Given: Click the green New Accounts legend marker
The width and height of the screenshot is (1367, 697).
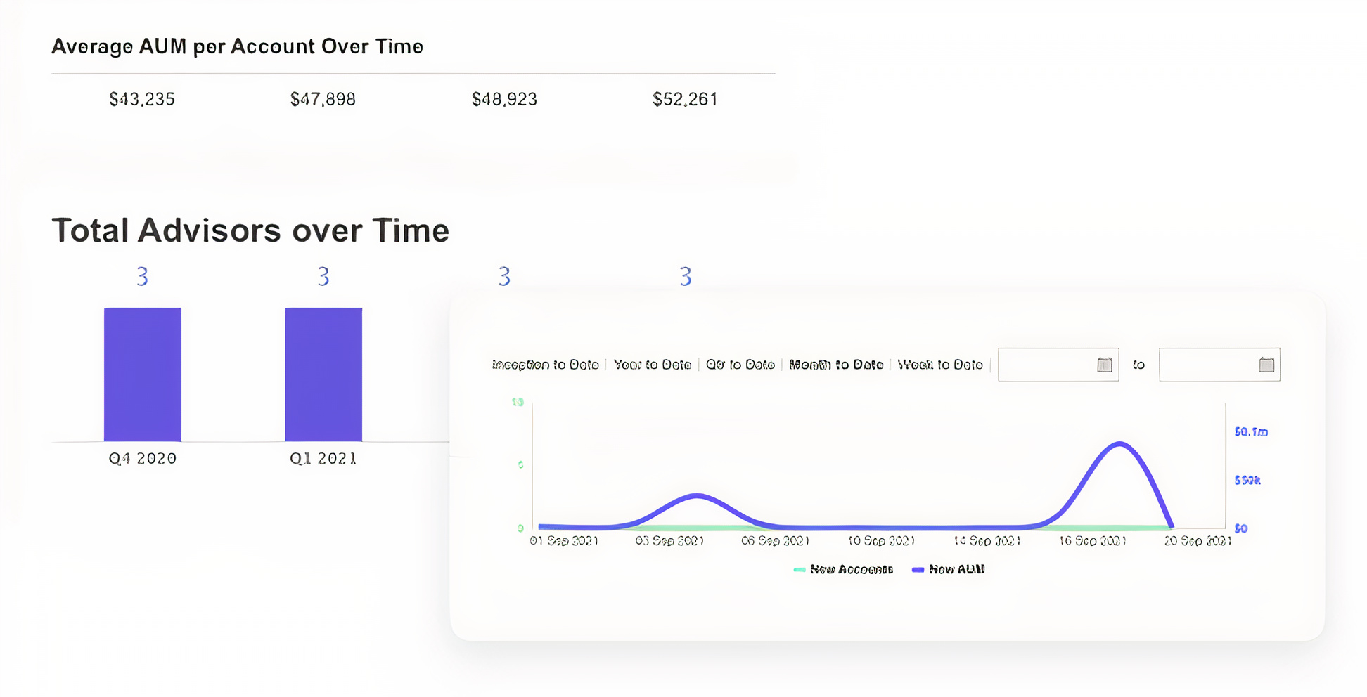Looking at the screenshot, I should pyautogui.click(x=799, y=570).
